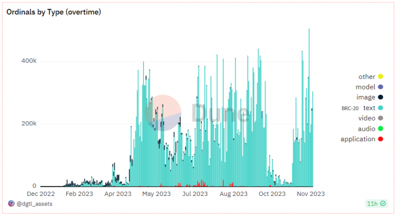Click the Dune watermark logo

pyautogui.click(x=197, y=113)
